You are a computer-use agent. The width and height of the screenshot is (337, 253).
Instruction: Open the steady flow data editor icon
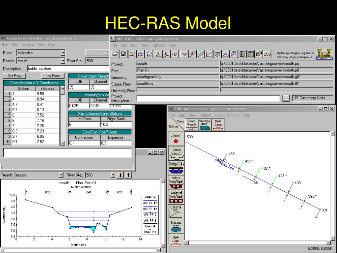coord(140,54)
